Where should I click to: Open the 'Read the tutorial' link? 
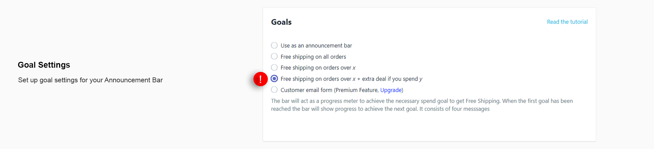pyautogui.click(x=567, y=22)
